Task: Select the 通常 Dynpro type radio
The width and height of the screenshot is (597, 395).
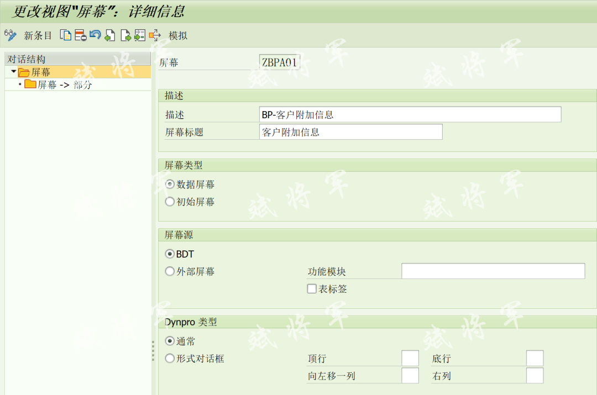Action: (170, 341)
